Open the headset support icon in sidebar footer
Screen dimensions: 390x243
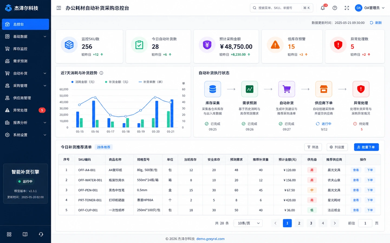tap(41, 234)
